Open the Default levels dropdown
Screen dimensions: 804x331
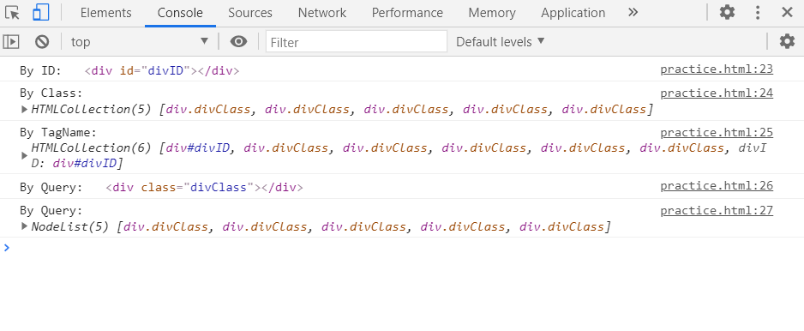pos(500,41)
